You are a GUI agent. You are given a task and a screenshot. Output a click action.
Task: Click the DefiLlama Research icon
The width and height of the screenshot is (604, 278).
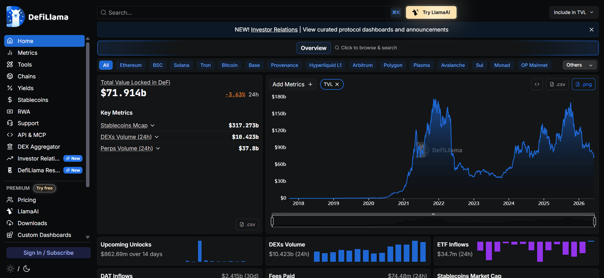[10, 170]
